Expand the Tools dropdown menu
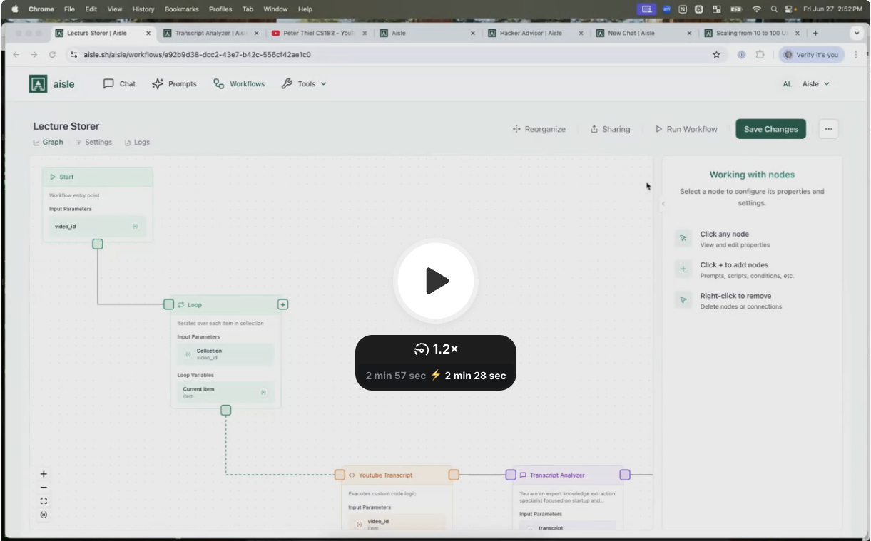 (x=305, y=84)
